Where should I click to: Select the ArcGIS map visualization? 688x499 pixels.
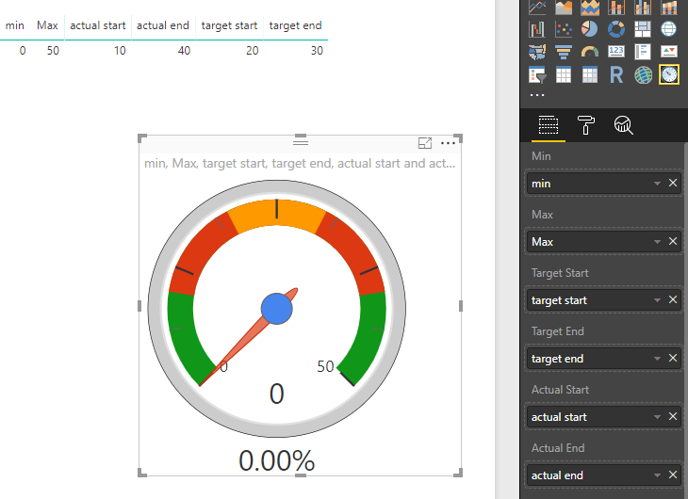coord(643,75)
